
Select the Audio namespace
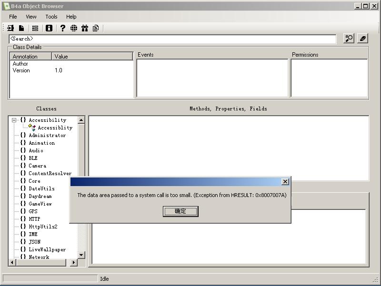tap(36, 150)
